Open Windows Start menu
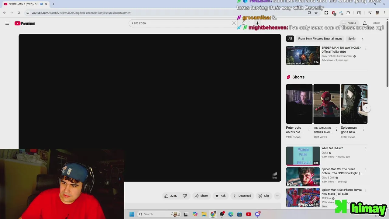This screenshot has height=219, width=389. pos(132,214)
